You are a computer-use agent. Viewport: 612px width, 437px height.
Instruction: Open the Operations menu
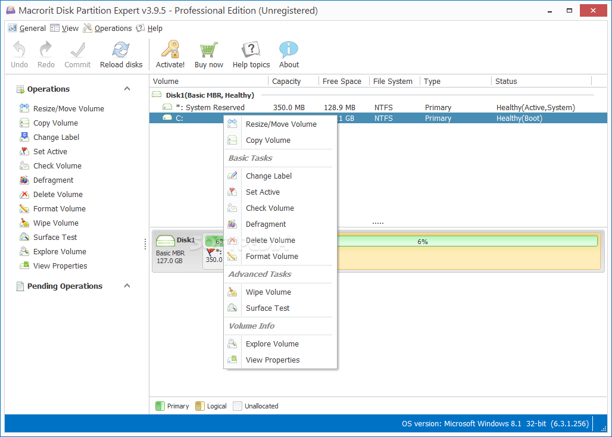(107, 28)
